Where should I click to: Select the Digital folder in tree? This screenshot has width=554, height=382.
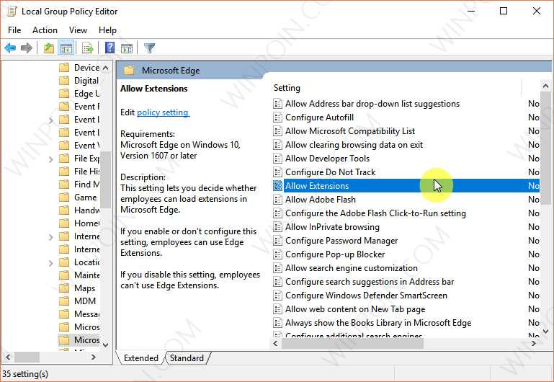79,81
